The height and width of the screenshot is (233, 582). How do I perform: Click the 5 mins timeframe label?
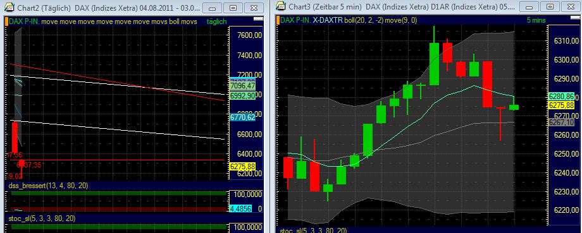coord(536,20)
